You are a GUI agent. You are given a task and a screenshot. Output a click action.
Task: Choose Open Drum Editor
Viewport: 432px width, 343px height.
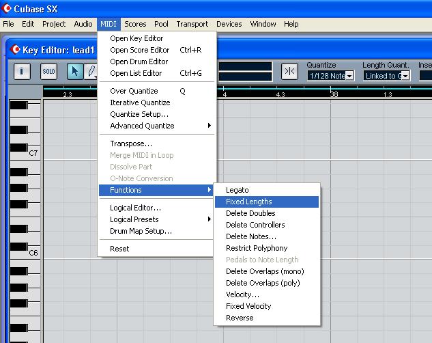click(x=156, y=61)
